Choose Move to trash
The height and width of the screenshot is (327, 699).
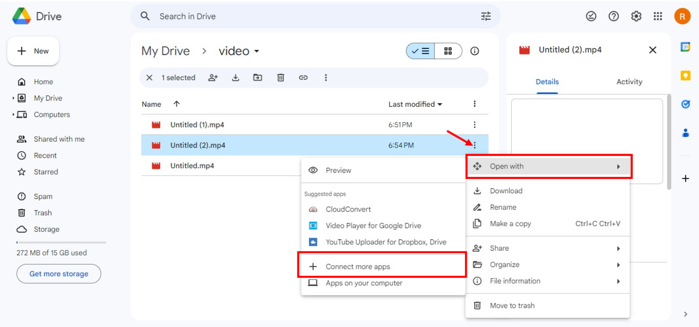coord(548,306)
